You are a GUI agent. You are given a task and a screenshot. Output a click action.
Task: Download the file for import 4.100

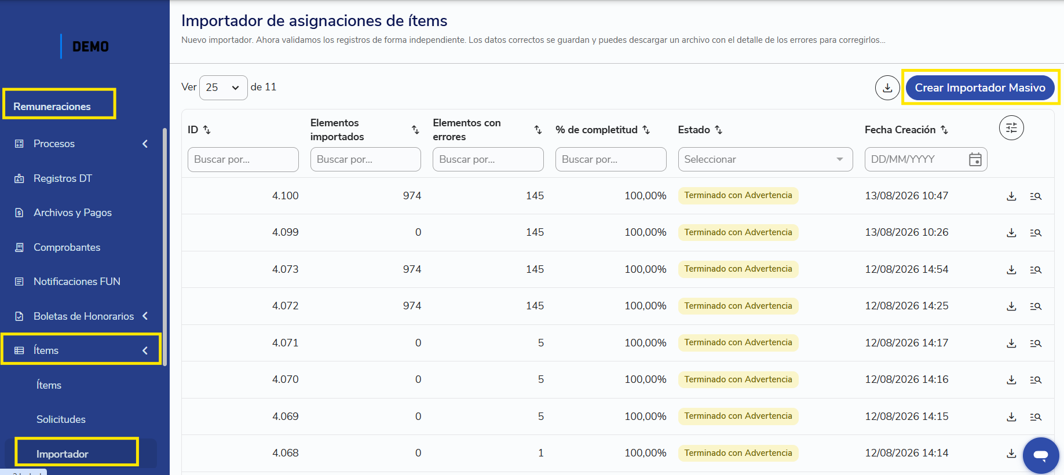(x=1011, y=196)
